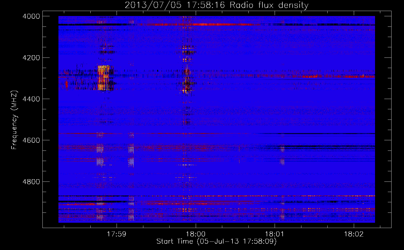Click the 4800 frequency tick label
This screenshot has height=250, width=404.
(x=31, y=181)
